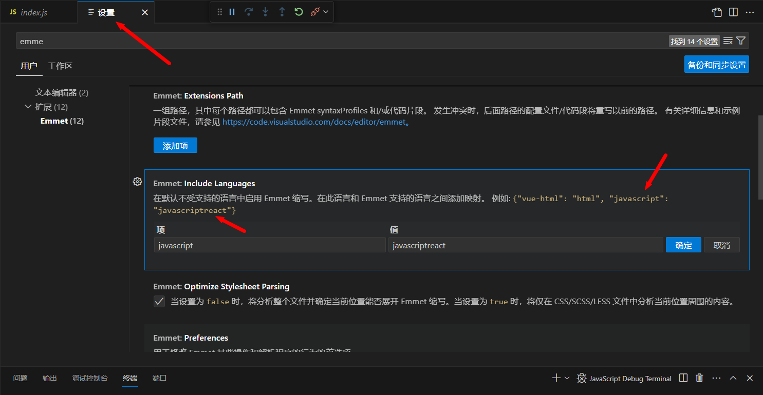
Task: Open the 输出 panel tab
Action: [x=50, y=378]
